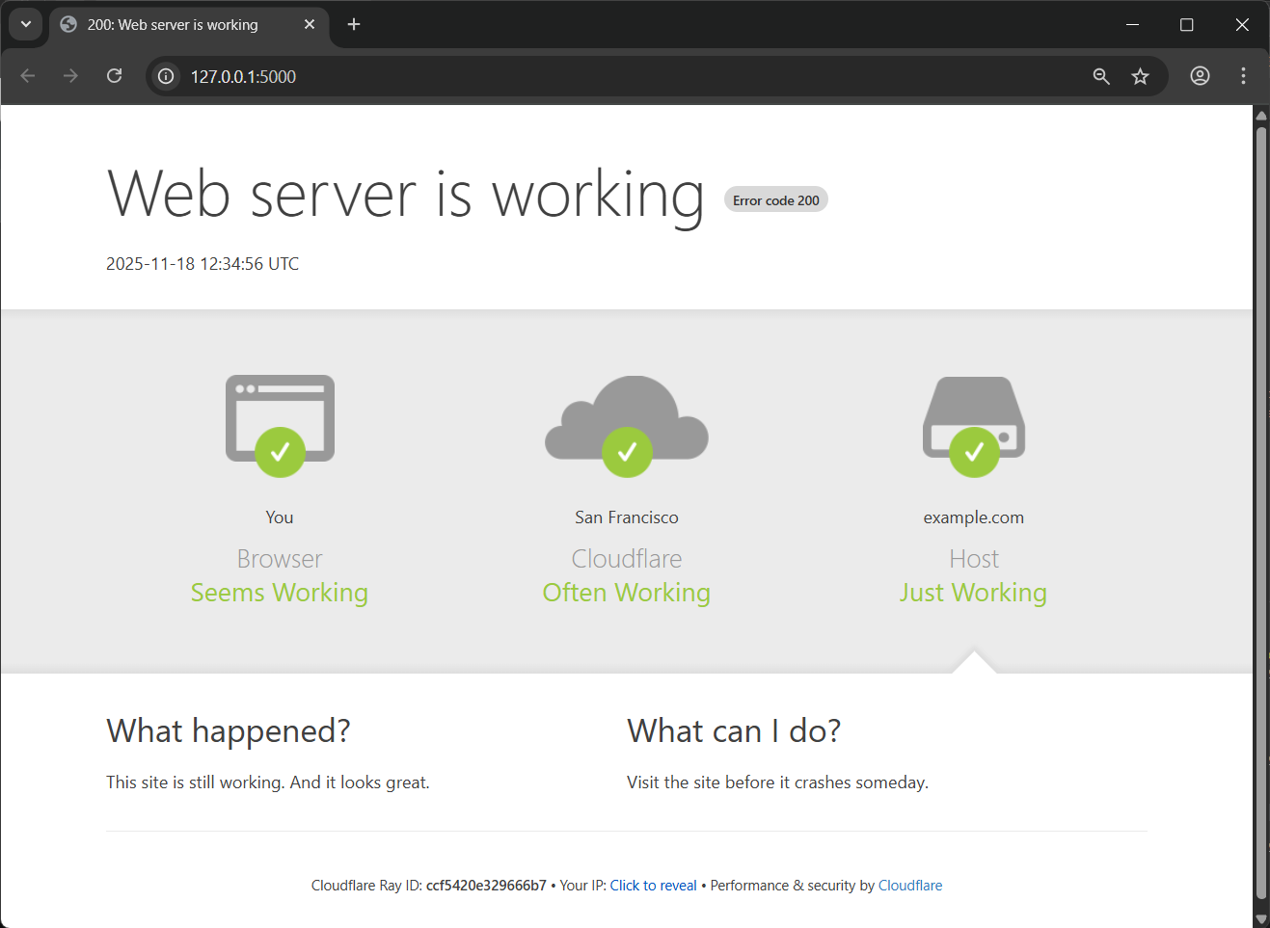Open the Cloudflare link in the footer
Viewport: 1270px width, 928px height.
click(x=909, y=885)
